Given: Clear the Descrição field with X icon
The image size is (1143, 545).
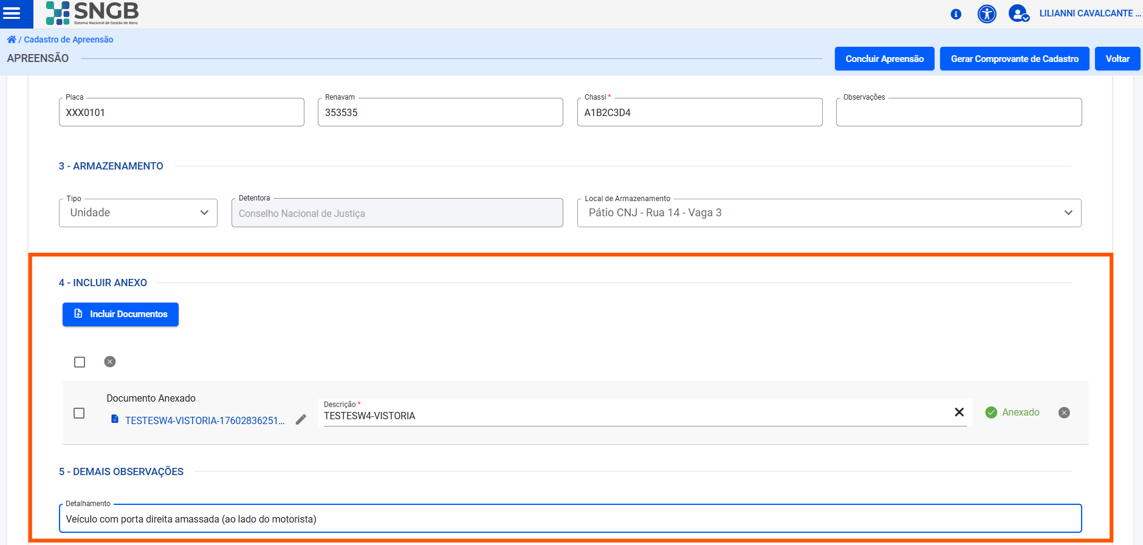Looking at the screenshot, I should (959, 413).
